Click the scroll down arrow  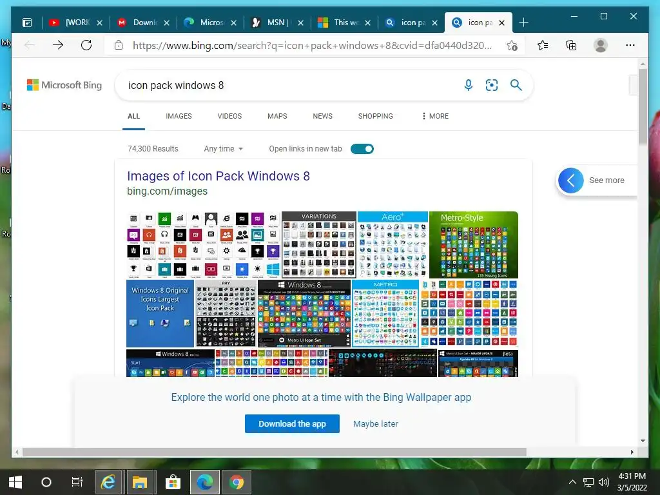(x=643, y=441)
